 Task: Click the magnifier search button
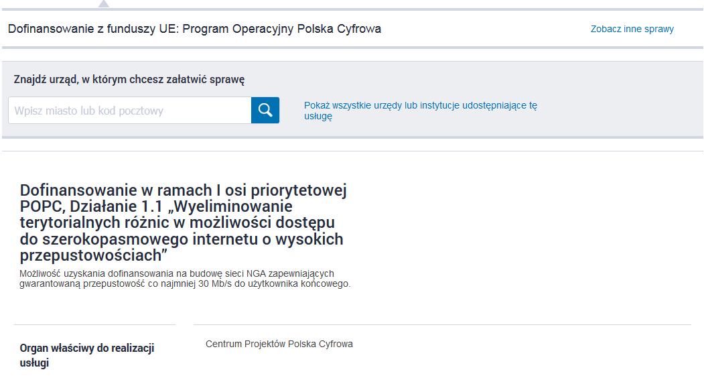(x=265, y=110)
